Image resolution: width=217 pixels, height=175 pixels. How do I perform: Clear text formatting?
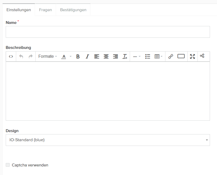pyautogui.click(x=125, y=56)
